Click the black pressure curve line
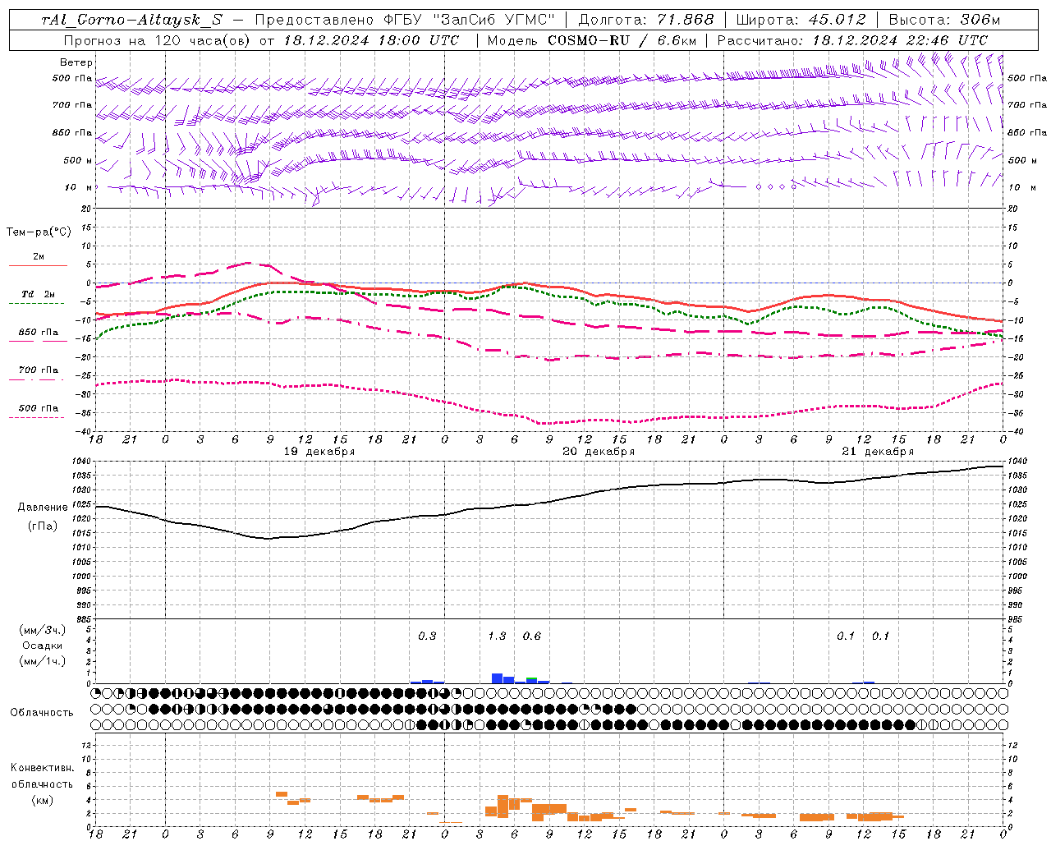 coord(550,502)
